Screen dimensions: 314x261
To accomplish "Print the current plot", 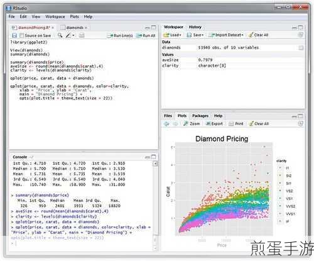I will click(236, 124).
